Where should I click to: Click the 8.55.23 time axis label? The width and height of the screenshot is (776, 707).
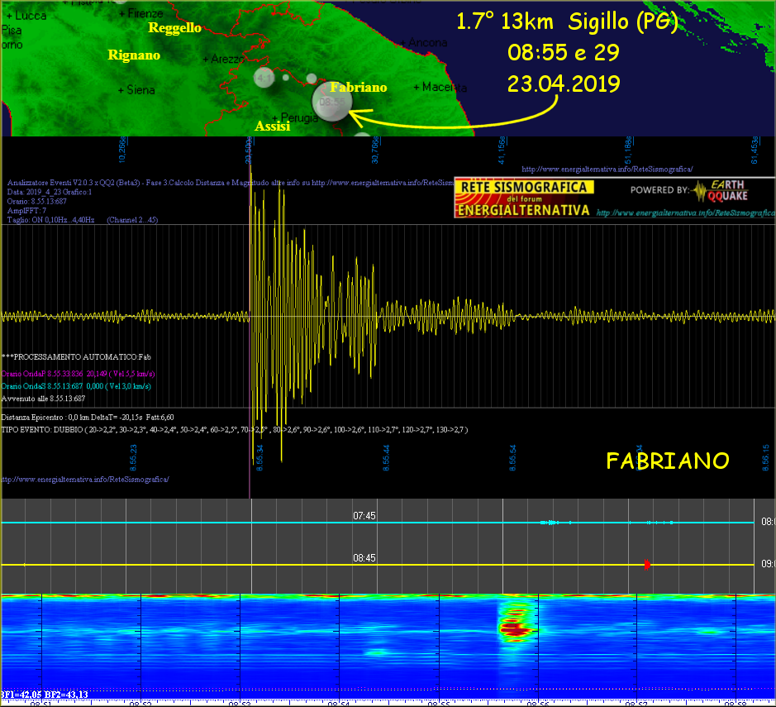[133, 457]
